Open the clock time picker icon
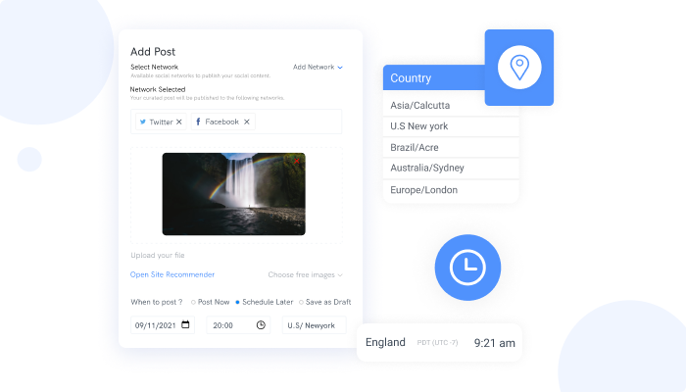The height and width of the screenshot is (392, 686). click(261, 325)
